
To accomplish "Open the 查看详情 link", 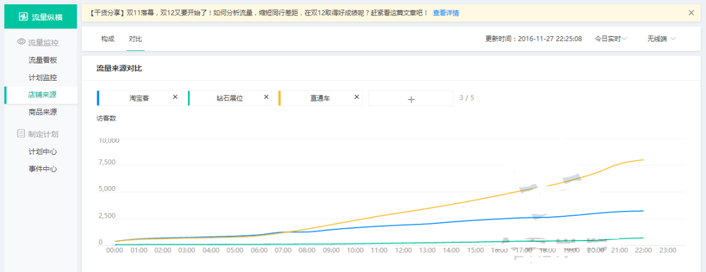I will pyautogui.click(x=446, y=12).
